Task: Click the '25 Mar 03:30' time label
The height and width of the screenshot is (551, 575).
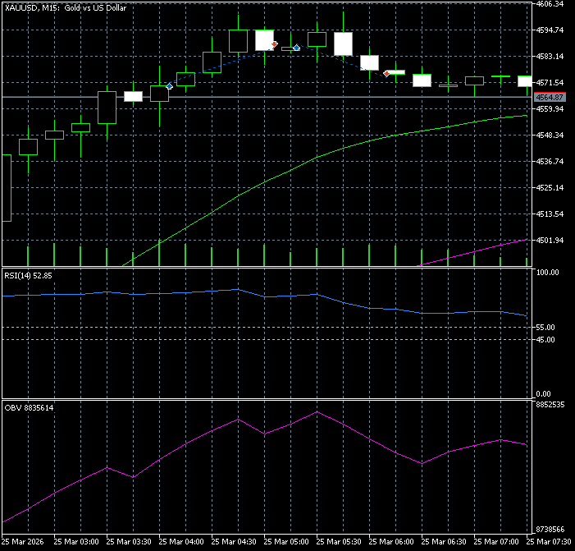Action: click(129, 542)
